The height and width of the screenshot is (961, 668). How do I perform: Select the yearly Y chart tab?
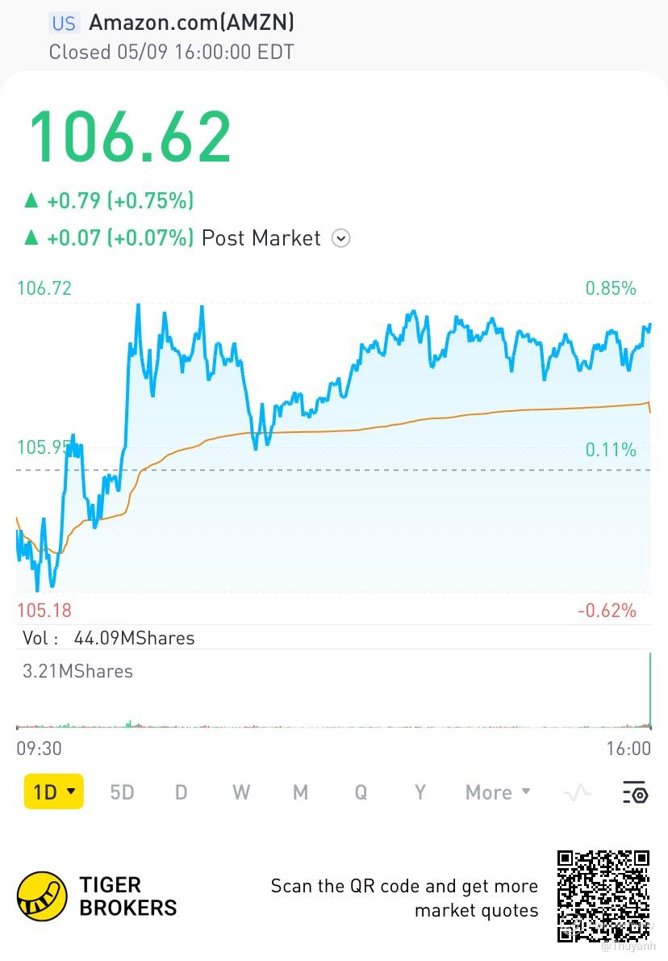(x=420, y=792)
